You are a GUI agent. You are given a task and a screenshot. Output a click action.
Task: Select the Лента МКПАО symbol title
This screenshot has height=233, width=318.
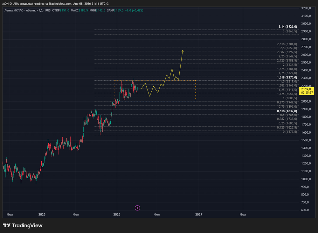pos(20,10)
